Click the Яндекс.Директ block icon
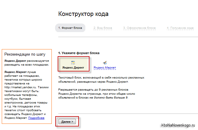This screenshot has height=130, width=198. [x=73, y=63]
